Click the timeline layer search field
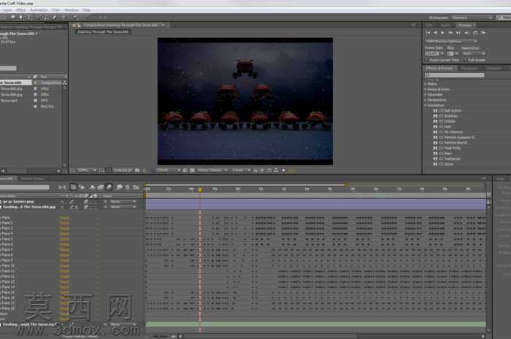Viewport: 511px width, 339px height. tap(24, 187)
